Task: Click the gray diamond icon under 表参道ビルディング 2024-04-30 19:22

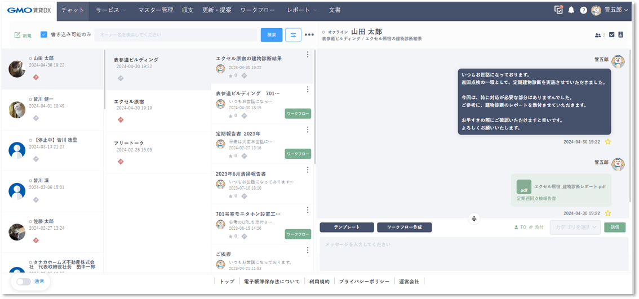Action: (121, 78)
